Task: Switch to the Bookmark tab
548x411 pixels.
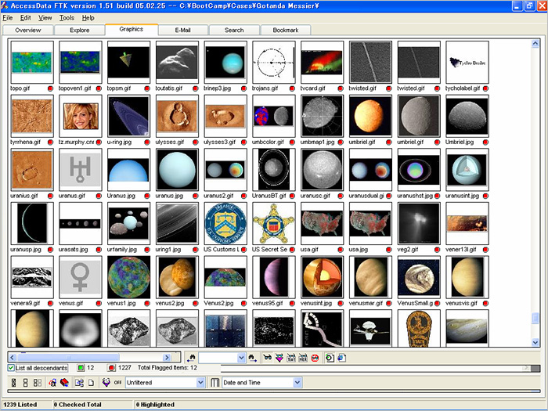Action: pos(284,30)
